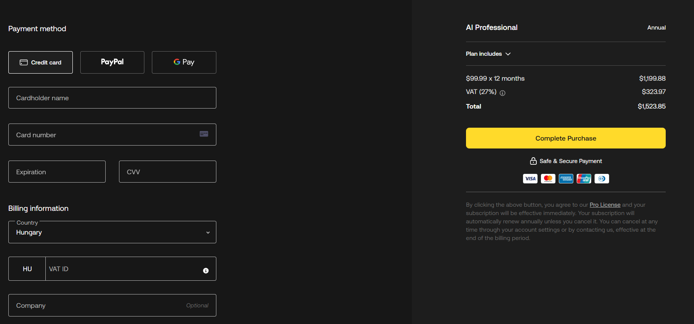Select Credit card payment method
This screenshot has height=324, width=694.
(40, 62)
